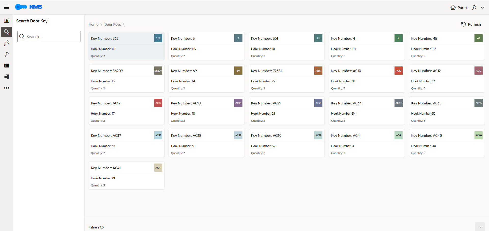Click the green badge on Key Number 4
This screenshot has height=231, width=489.
(x=398, y=38)
